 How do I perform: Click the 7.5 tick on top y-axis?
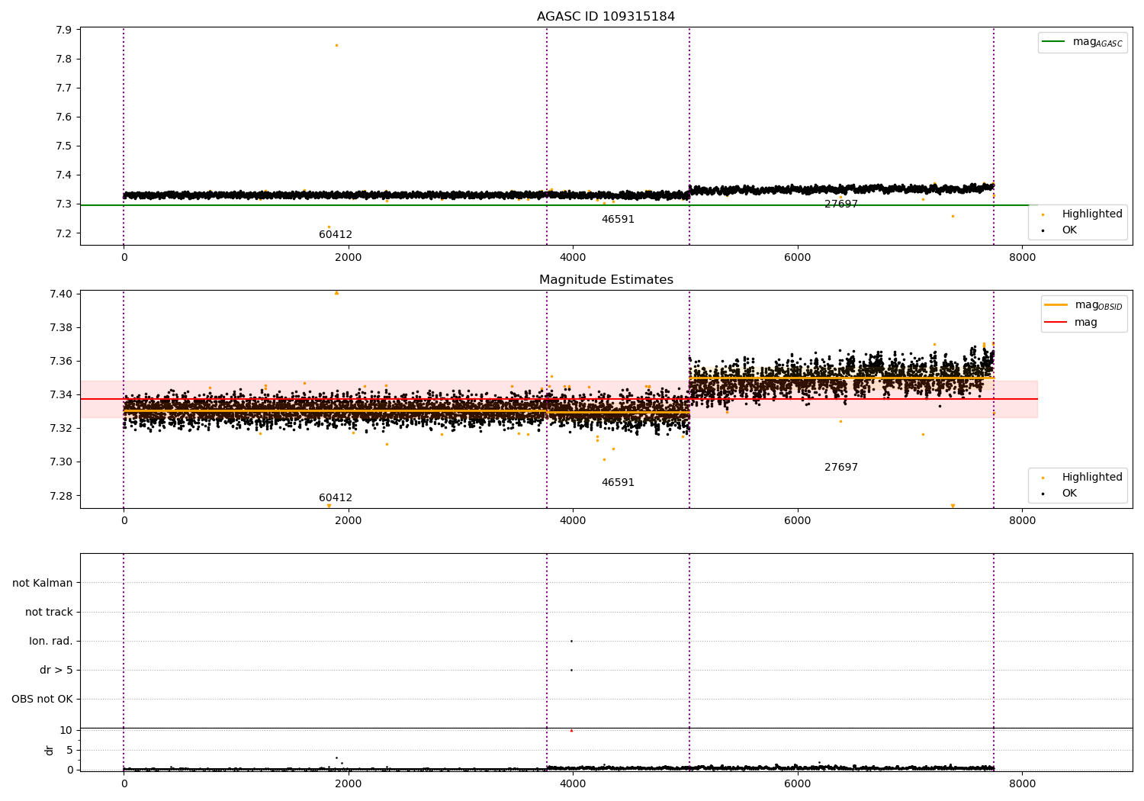tap(63, 146)
